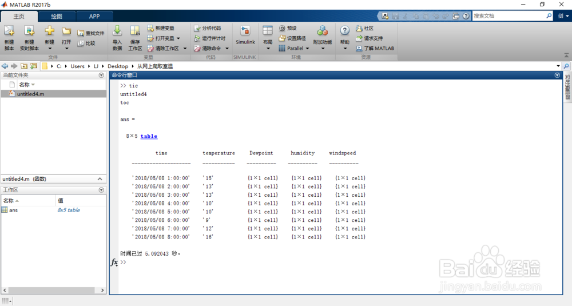Switch to the Plots (绘图) tab
Image resolution: width=572 pixels, height=306 pixels.
point(57,17)
